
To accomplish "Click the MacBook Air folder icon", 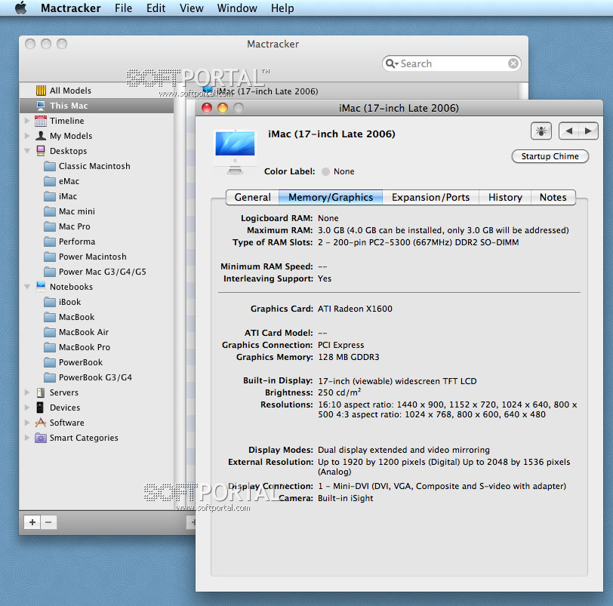I will (x=50, y=332).
